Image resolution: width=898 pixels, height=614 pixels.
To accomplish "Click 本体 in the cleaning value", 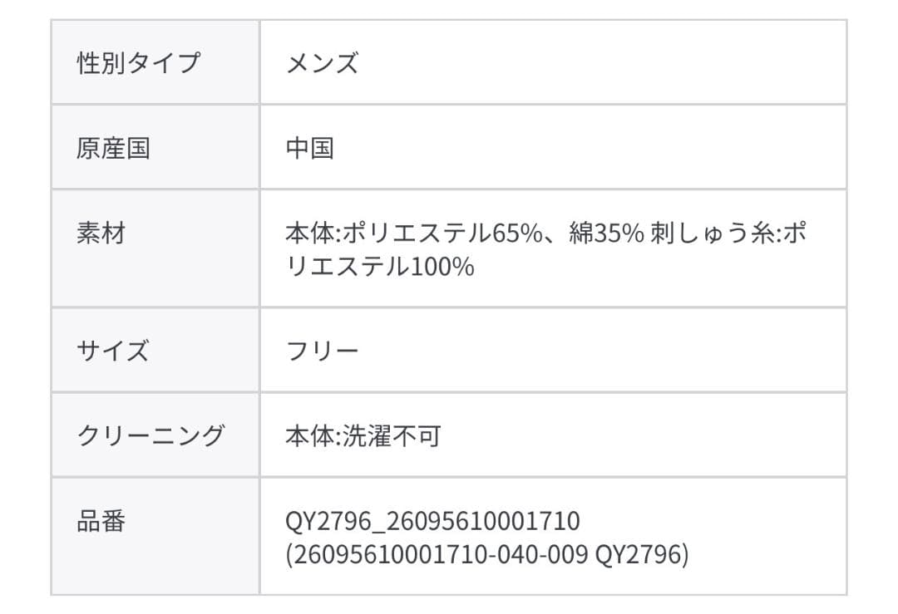I will click(310, 435).
